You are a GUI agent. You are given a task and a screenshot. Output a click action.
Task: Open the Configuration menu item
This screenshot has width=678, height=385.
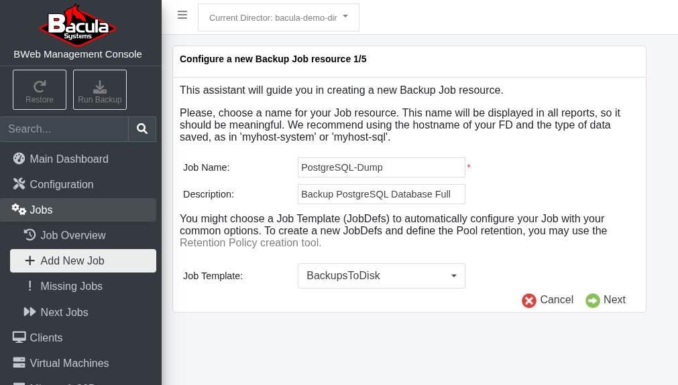coord(61,184)
